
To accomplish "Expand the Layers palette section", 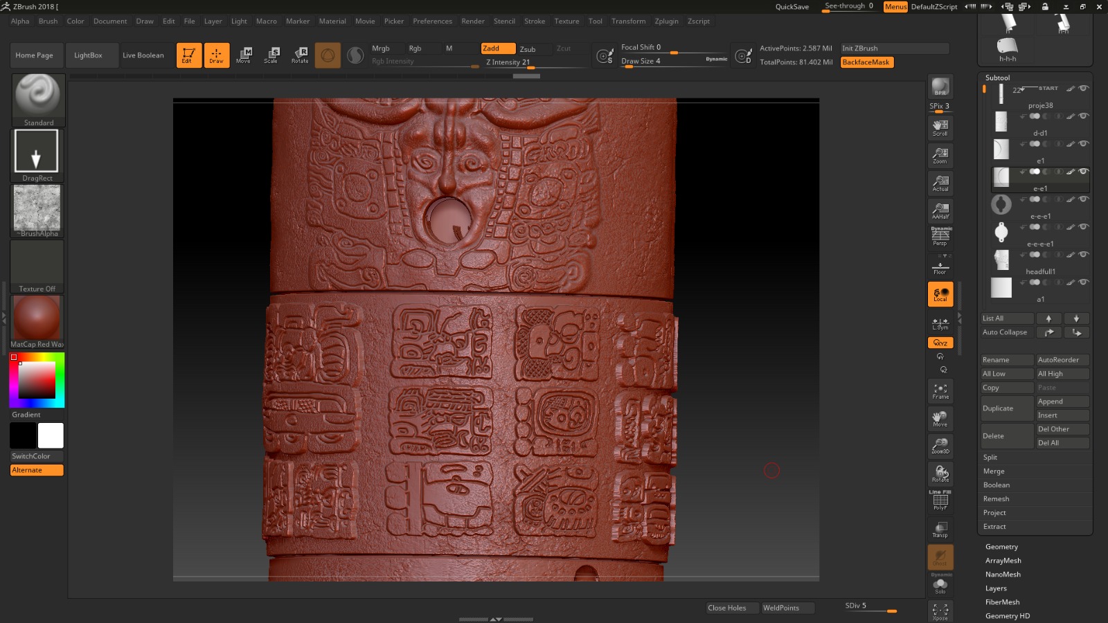I will pyautogui.click(x=996, y=588).
